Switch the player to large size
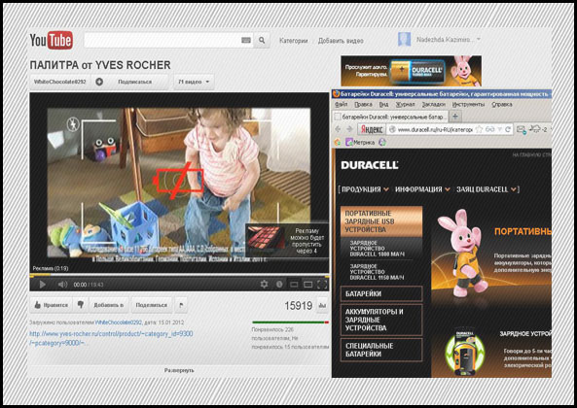This screenshot has width=577, height=408. 308,285
